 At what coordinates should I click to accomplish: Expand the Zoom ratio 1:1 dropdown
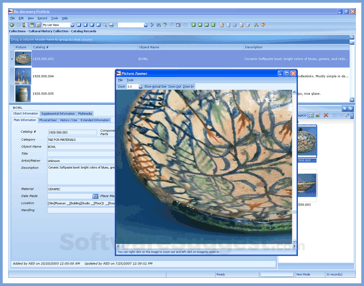tap(140, 86)
